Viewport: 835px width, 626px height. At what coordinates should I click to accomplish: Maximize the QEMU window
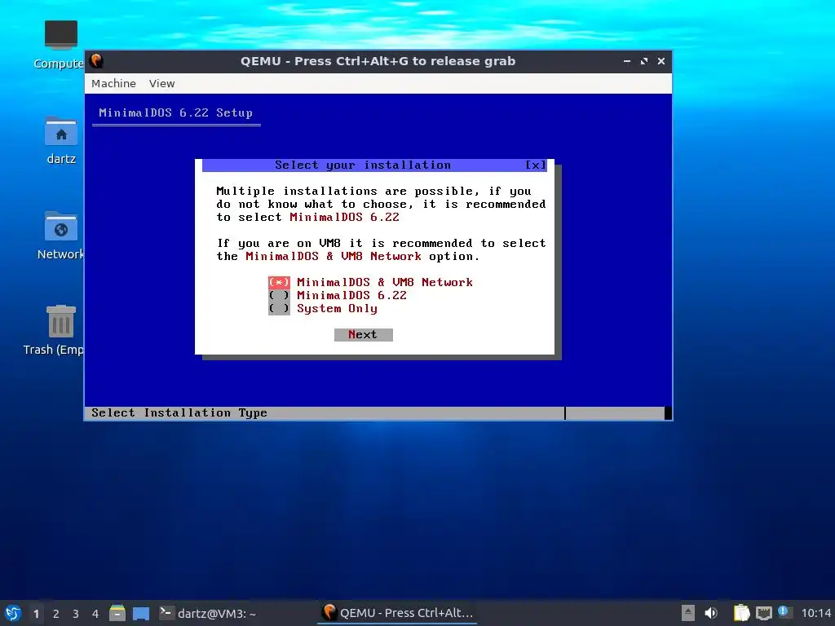(644, 61)
